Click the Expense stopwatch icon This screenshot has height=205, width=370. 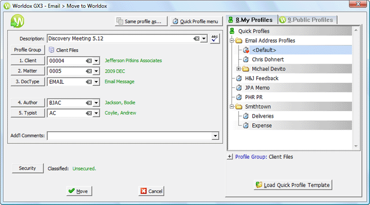point(246,125)
